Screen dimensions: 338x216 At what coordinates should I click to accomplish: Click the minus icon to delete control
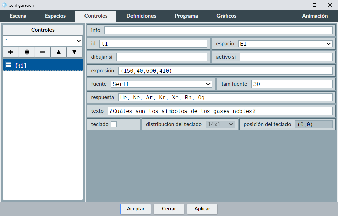43,52
